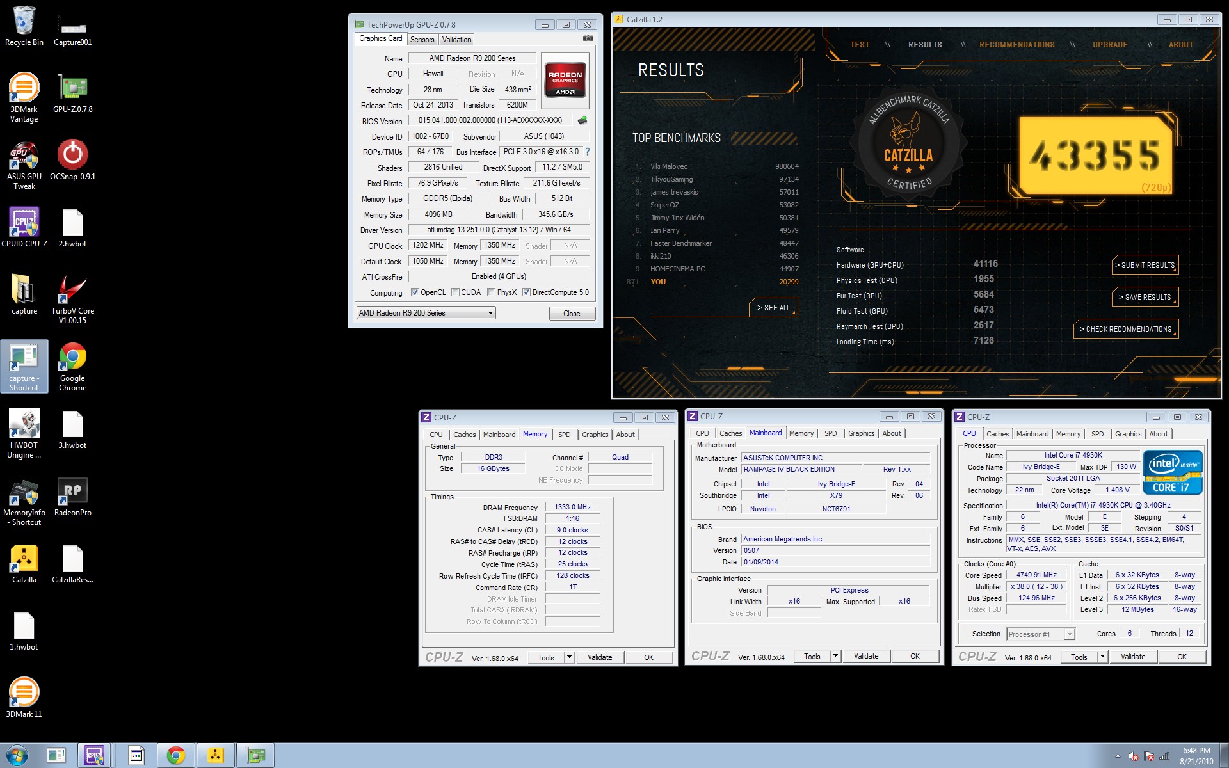The height and width of the screenshot is (768, 1229).
Task: Open Google Chrome desktop shortcut
Action: [x=72, y=367]
